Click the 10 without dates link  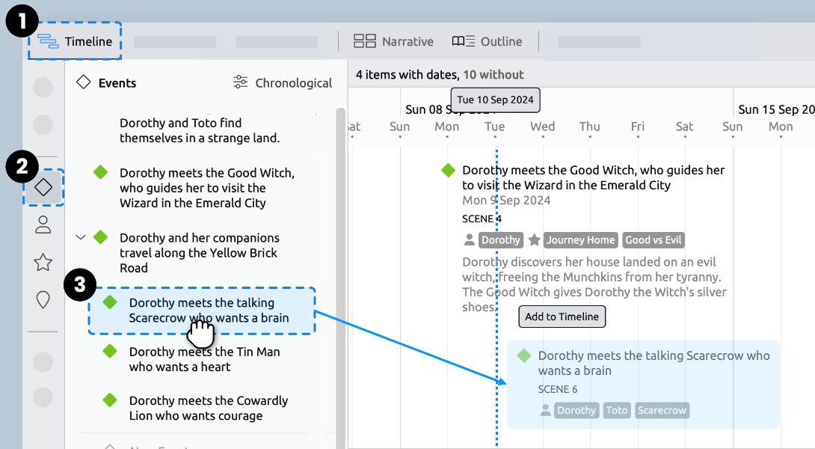pyautogui.click(x=493, y=74)
